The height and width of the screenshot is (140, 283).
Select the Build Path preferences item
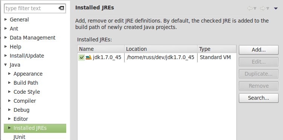tap(26, 83)
